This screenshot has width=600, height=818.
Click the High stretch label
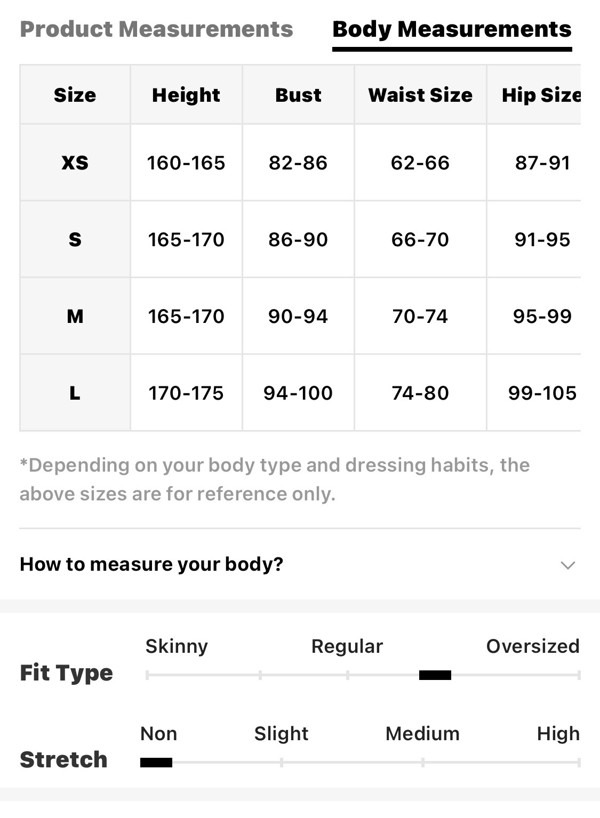[558, 734]
